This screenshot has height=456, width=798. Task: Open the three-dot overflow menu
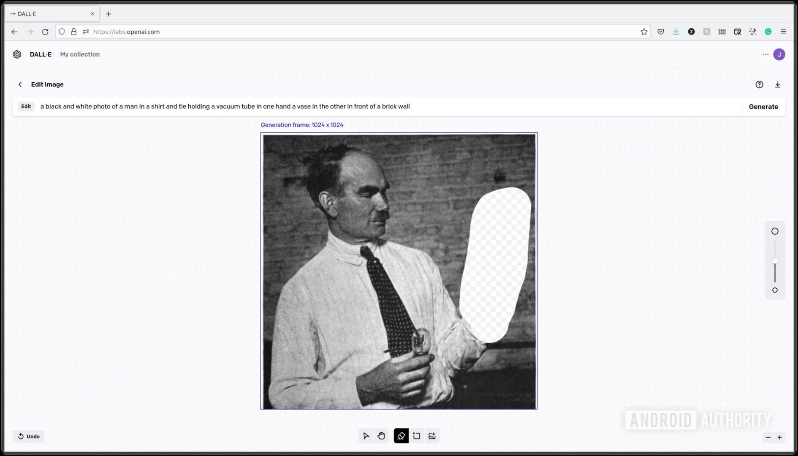765,54
